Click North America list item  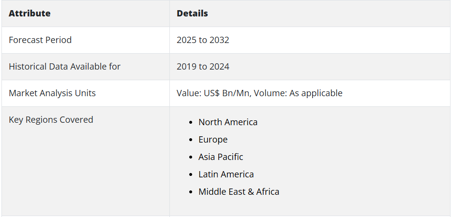(x=228, y=122)
